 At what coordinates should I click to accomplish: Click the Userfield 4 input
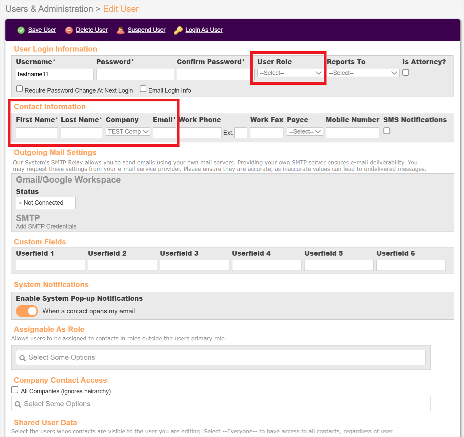[x=267, y=265]
